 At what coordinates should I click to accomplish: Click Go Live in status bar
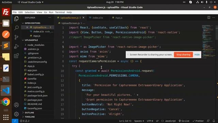[184, 121]
